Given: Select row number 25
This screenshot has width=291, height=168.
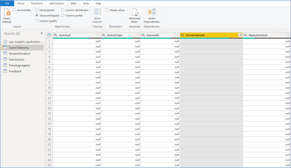Looking at the screenshot, I should [x=49, y=165].
